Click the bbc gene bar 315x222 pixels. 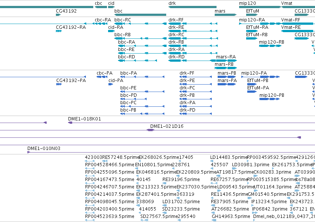coord(140,15)
